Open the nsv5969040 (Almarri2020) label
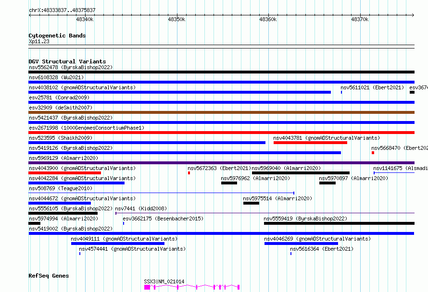Screen dimensions: 428x292 [x=286, y=168]
